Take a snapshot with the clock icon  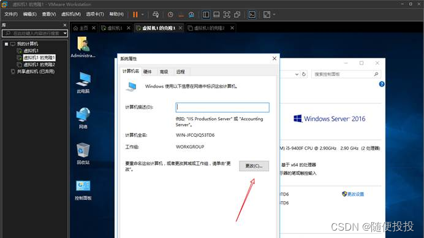[x=170, y=15]
